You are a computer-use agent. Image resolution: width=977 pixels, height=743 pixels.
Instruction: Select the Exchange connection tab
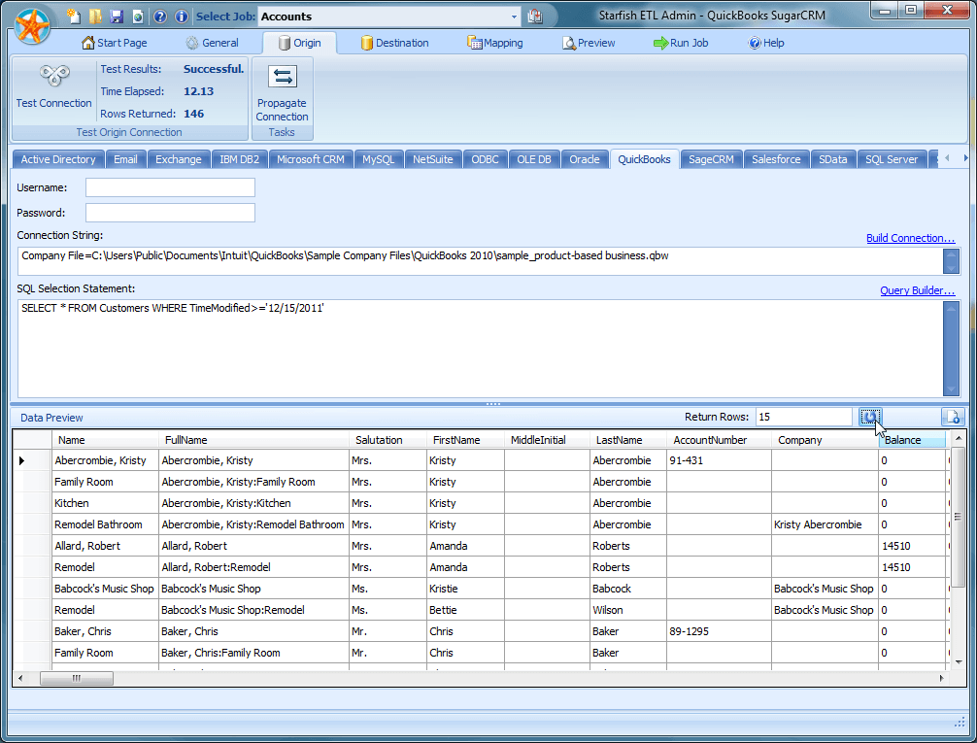click(x=178, y=159)
